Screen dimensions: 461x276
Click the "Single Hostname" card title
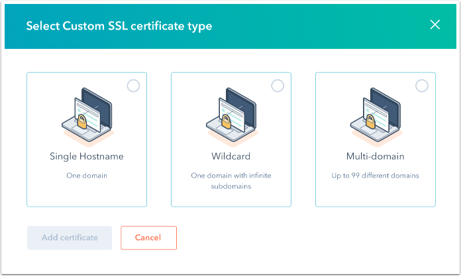[87, 156]
